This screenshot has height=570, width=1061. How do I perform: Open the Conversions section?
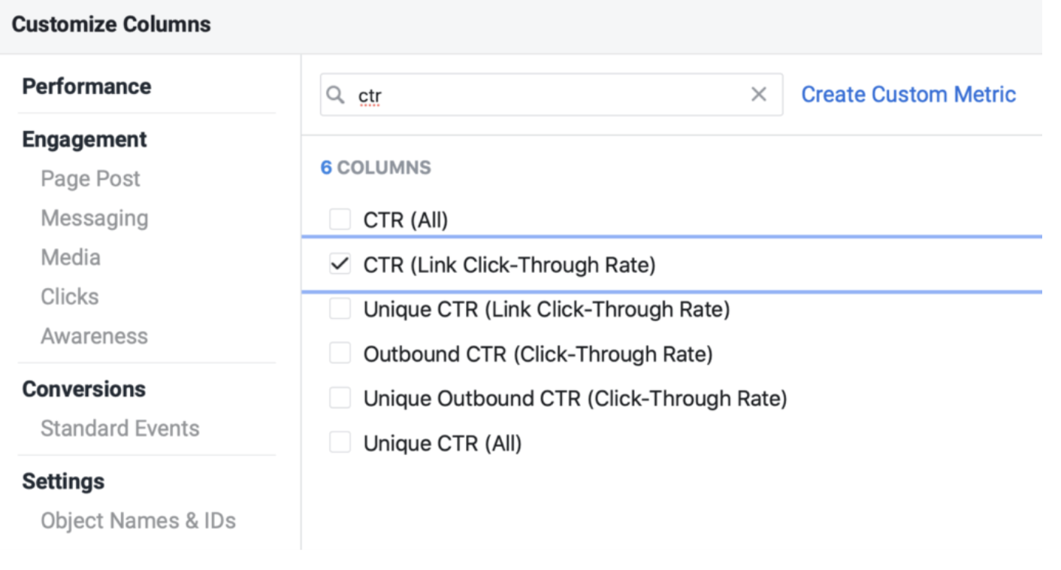[x=84, y=389]
